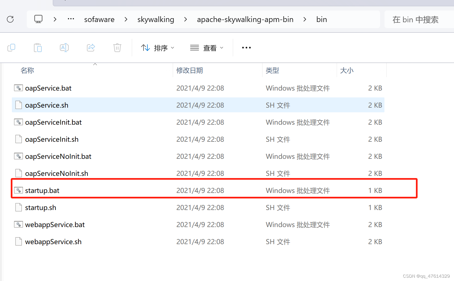The height and width of the screenshot is (281, 454).
Task: Click the webappService.bat file icon
Action: click(x=18, y=225)
